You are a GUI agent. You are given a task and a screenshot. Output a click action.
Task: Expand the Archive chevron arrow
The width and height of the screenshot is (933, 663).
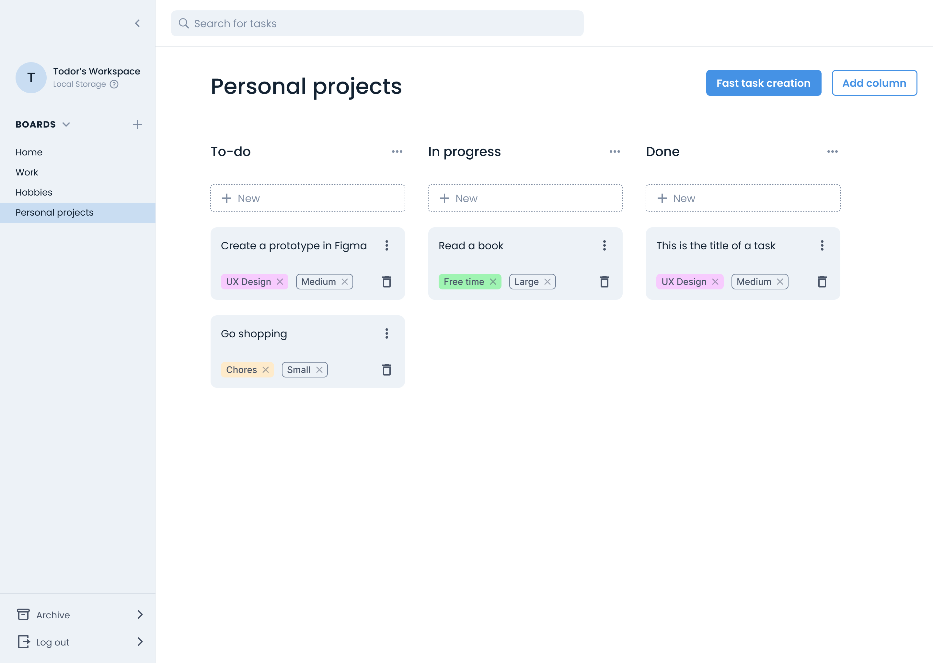[140, 614]
